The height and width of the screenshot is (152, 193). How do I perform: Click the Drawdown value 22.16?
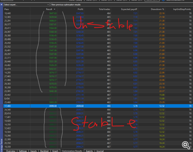tap(162, 13)
